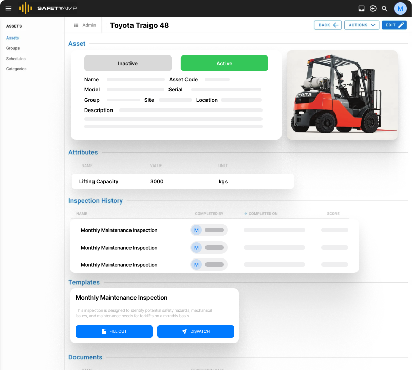Open the second Monthly Maintenance Inspection record

point(119,248)
